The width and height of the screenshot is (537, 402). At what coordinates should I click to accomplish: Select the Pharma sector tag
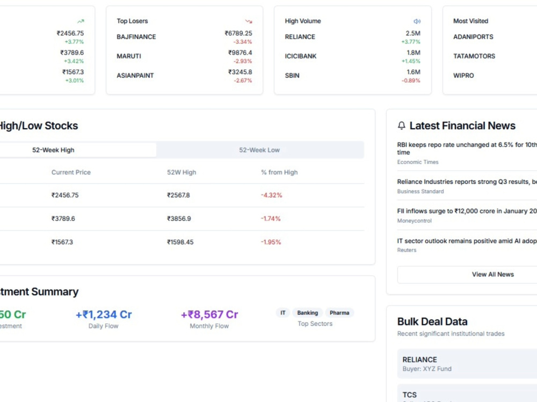point(339,313)
